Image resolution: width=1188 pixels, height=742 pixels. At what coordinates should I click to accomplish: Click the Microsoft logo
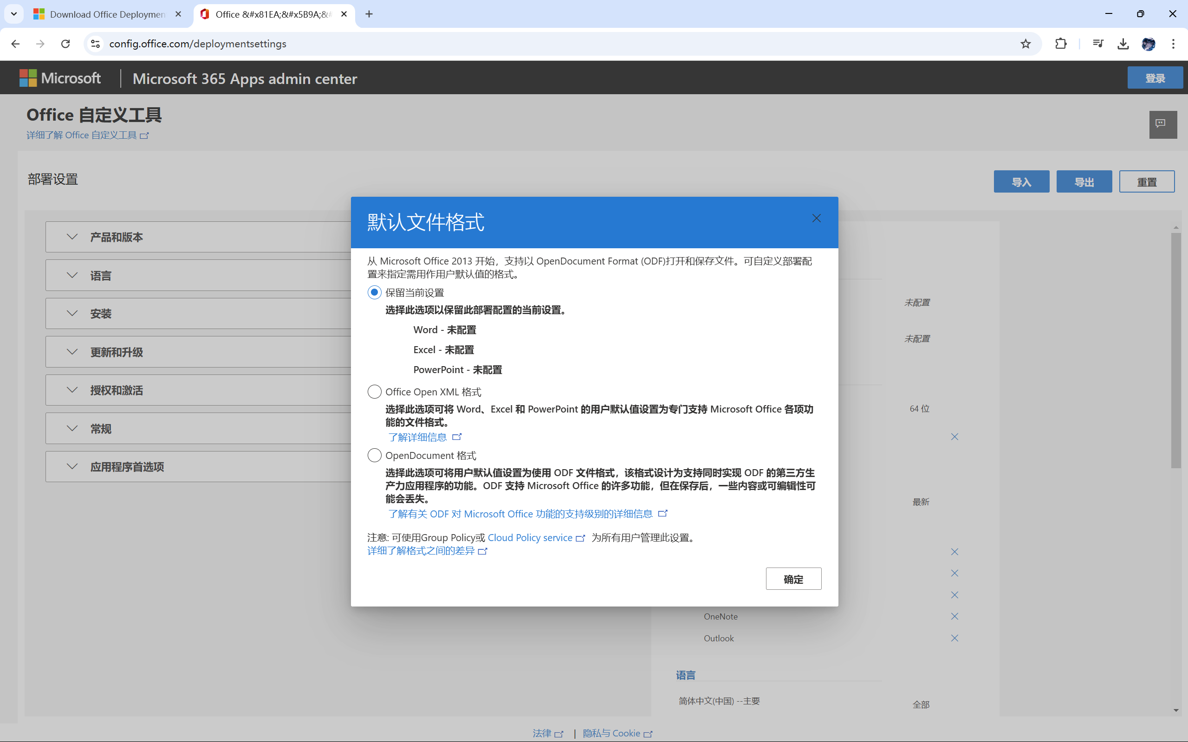click(60, 78)
